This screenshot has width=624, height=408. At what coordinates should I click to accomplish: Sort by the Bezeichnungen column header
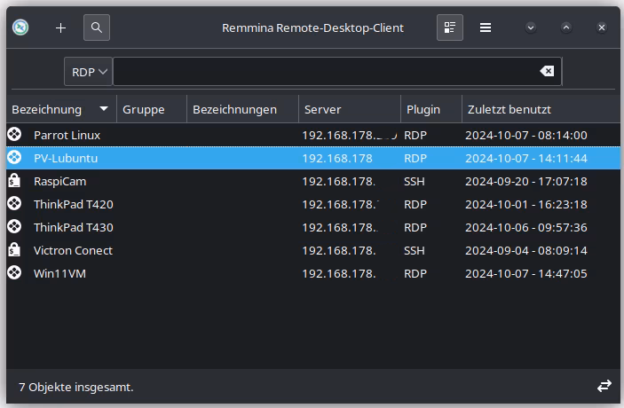click(x=242, y=109)
